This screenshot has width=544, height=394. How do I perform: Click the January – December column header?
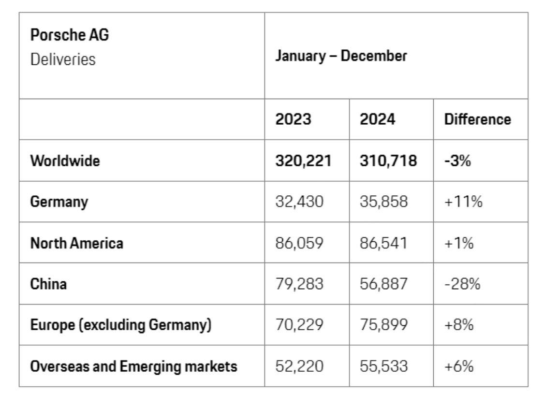[x=341, y=56]
